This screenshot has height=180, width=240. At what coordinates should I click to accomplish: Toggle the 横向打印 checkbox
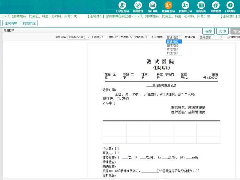point(228,37)
